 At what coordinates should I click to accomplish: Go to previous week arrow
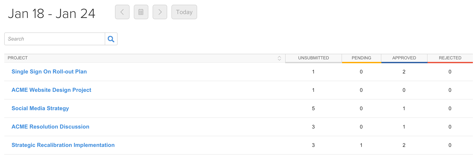[122, 12]
